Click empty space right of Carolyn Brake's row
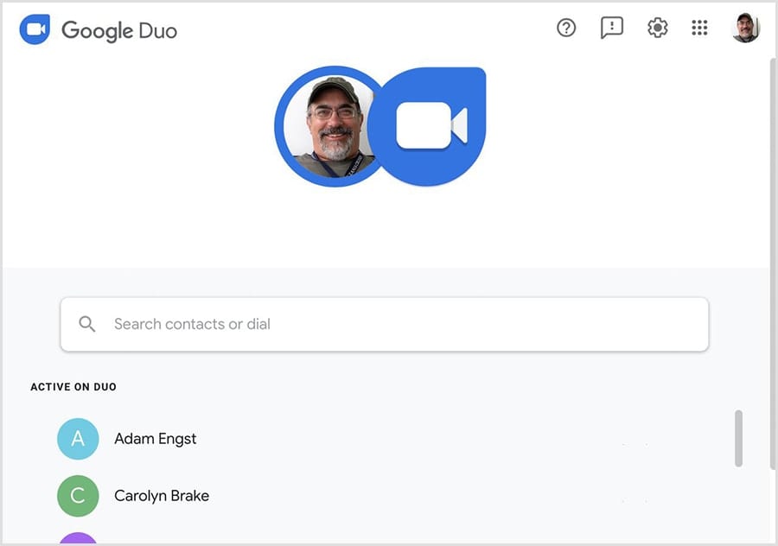The width and height of the screenshot is (778, 546). tap(475, 496)
